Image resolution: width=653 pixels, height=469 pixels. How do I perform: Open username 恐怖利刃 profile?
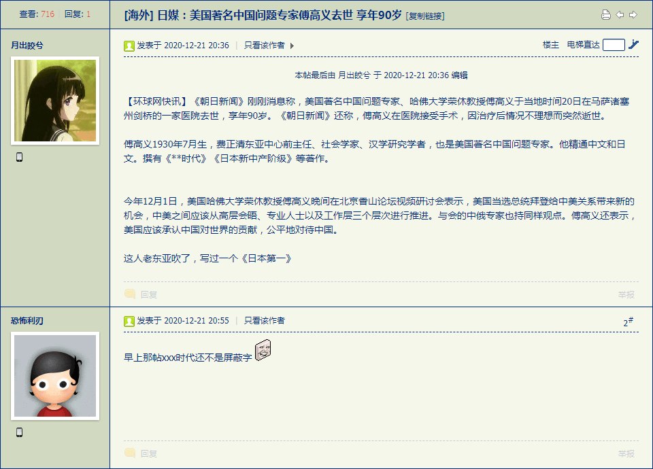[27, 321]
